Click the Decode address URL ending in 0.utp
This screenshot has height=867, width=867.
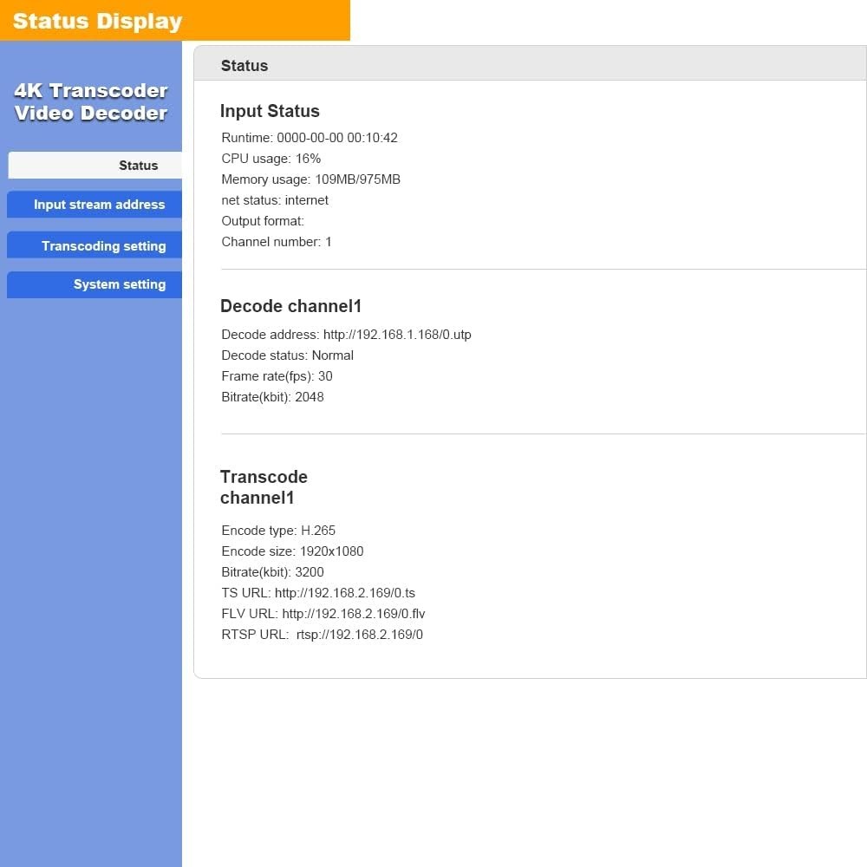coord(396,335)
